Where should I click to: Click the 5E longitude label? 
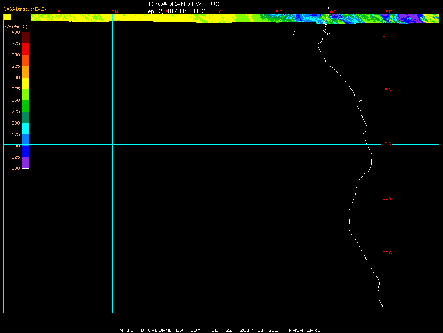tap(279, 12)
